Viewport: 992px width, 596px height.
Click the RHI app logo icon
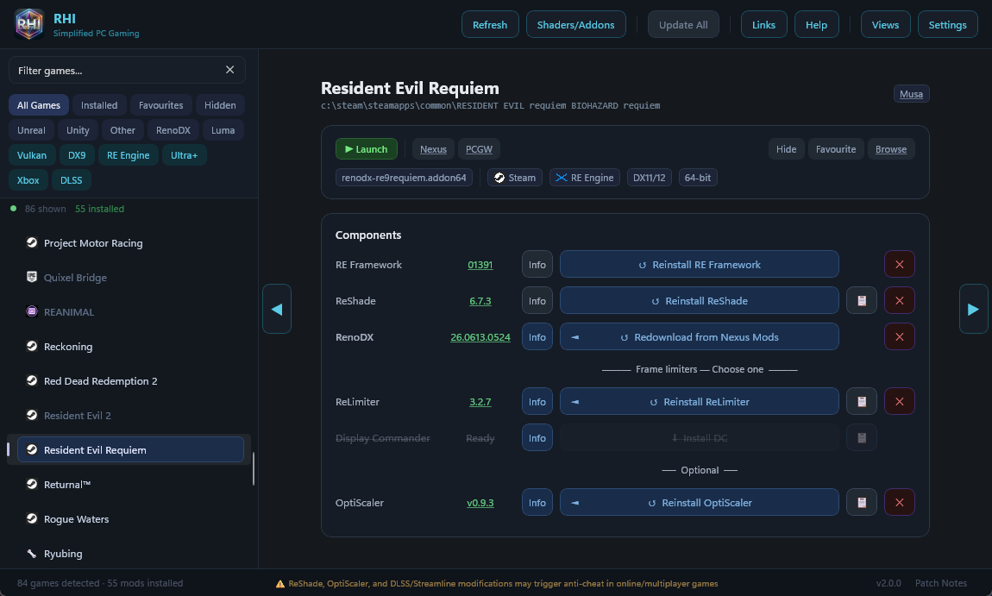(29, 24)
